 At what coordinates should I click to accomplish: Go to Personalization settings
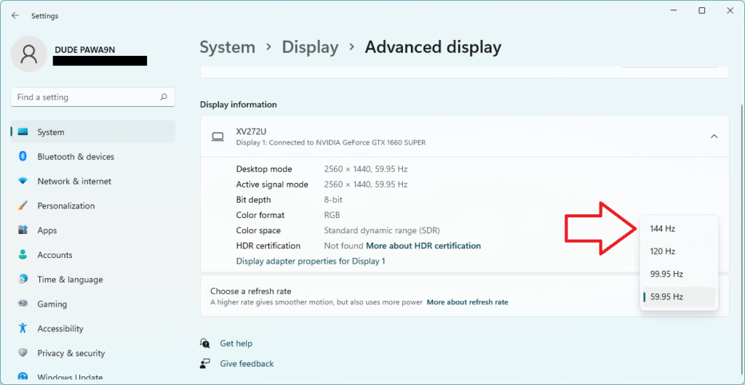pos(66,206)
